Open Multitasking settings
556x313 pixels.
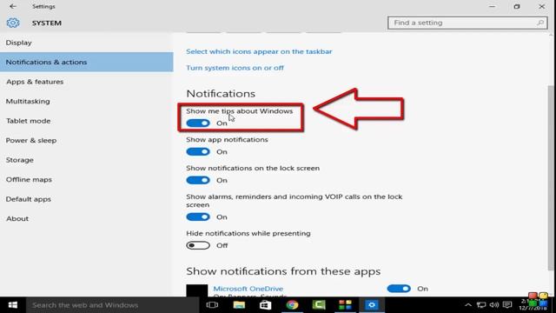87,101
